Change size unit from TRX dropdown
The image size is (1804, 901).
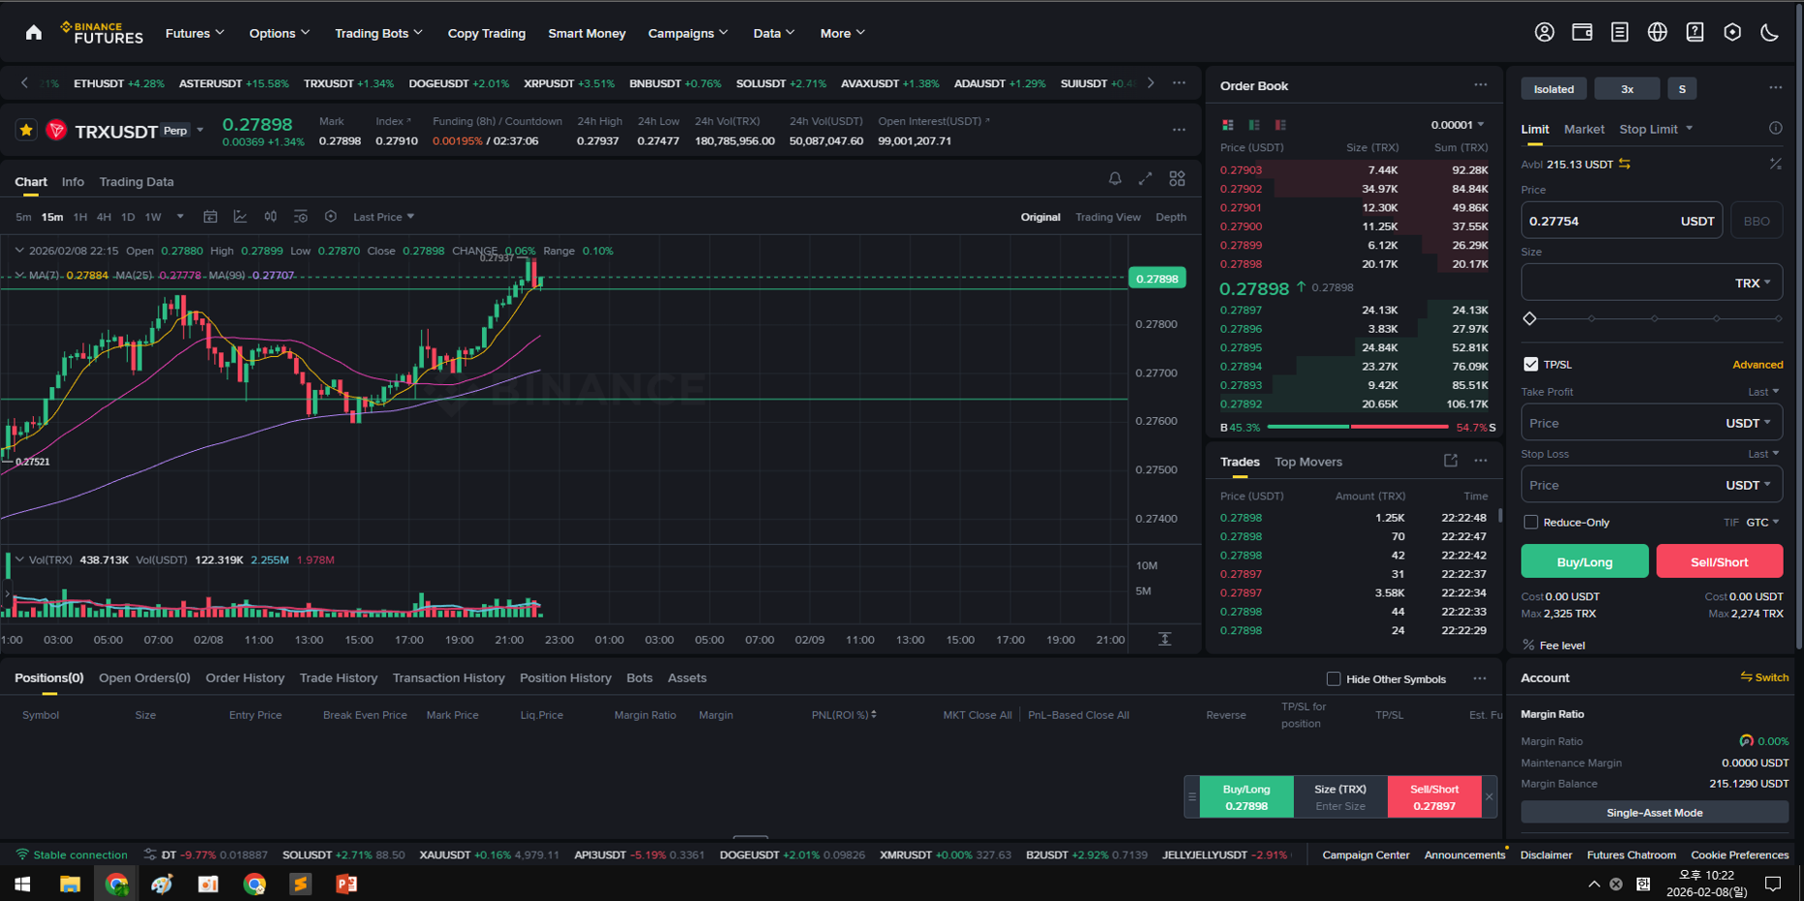[x=1753, y=283]
